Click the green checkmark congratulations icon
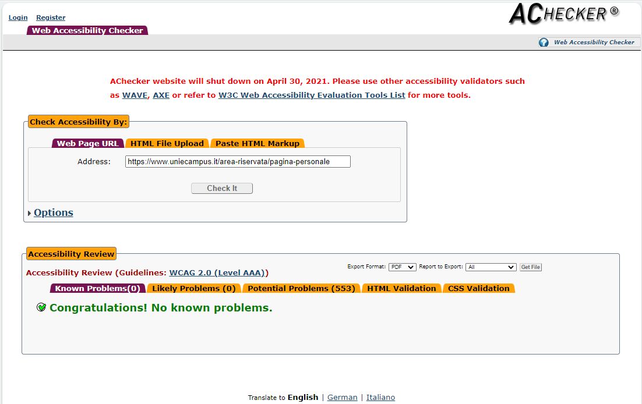Image resolution: width=642 pixels, height=404 pixels. 41,307
